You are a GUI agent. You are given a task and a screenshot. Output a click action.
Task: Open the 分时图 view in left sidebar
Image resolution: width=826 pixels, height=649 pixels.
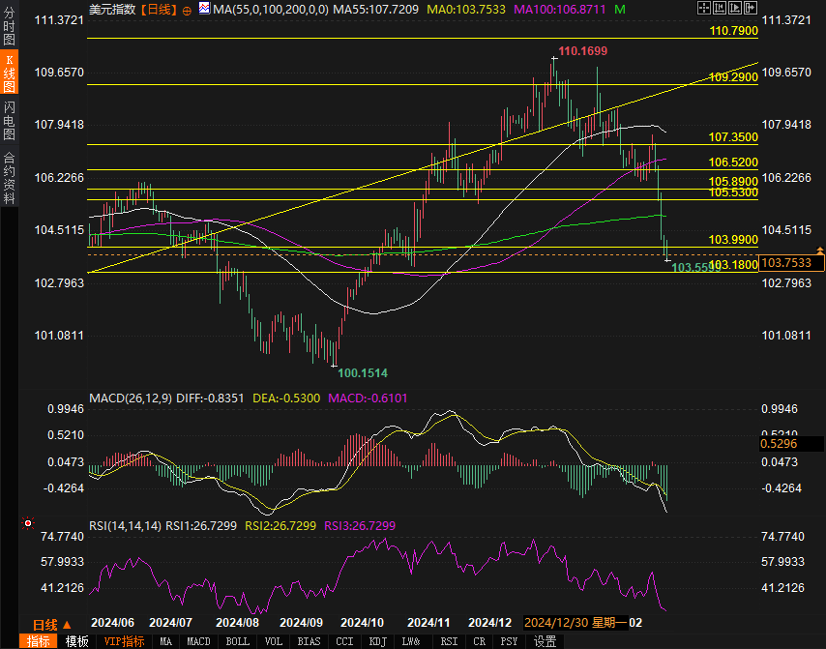(x=9, y=30)
